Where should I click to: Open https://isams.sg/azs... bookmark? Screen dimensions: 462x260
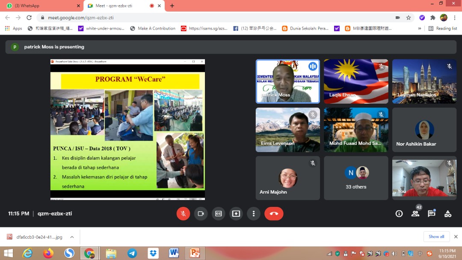[204, 28]
